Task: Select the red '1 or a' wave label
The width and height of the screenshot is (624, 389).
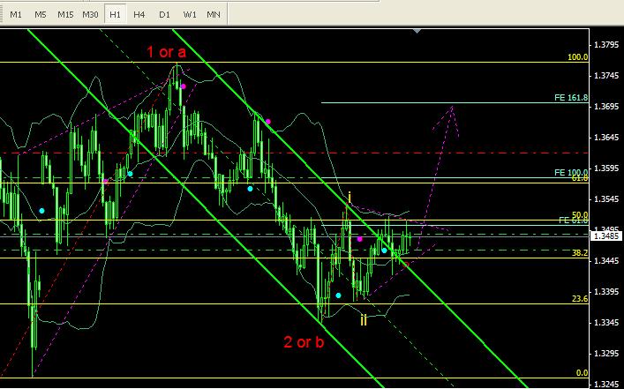Action: pyautogui.click(x=166, y=52)
